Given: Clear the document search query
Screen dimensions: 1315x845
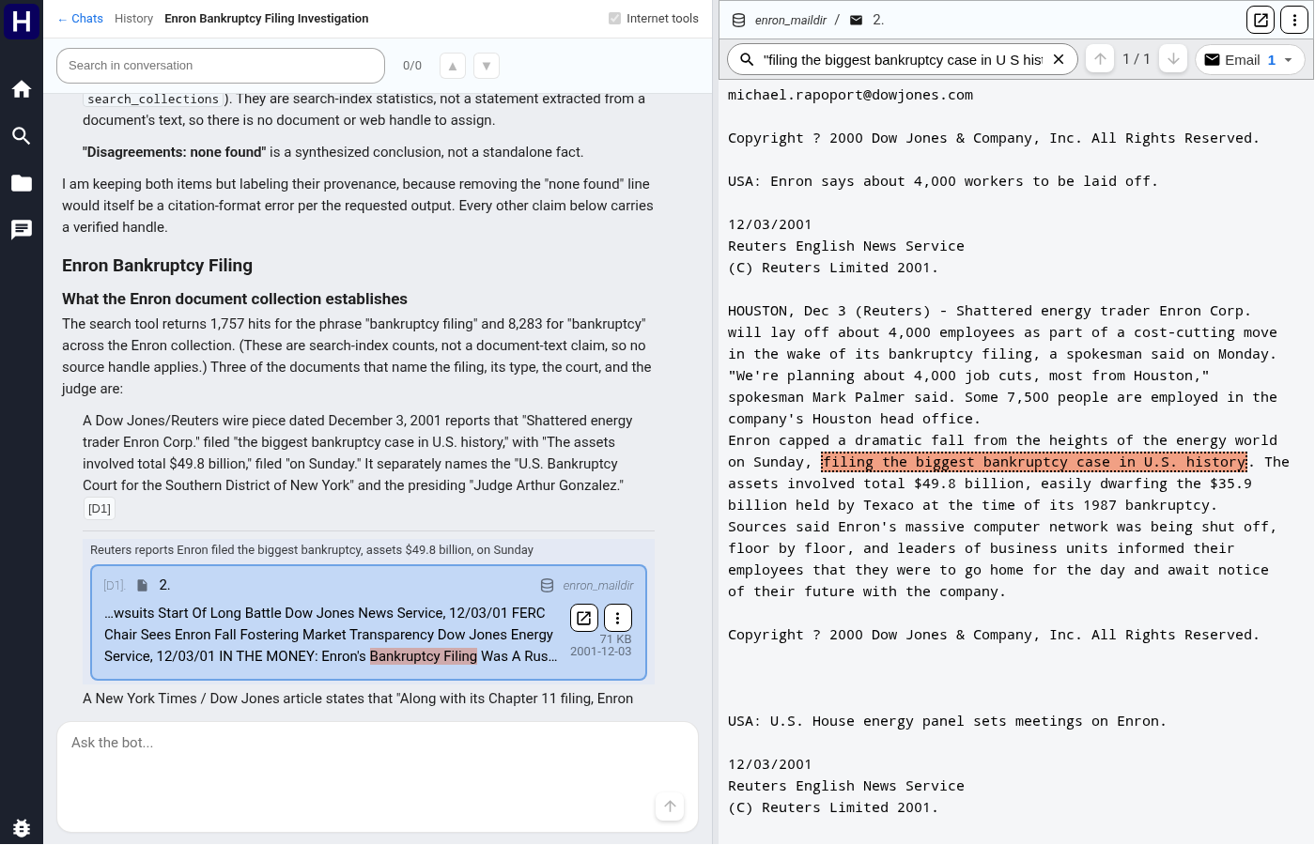Looking at the screenshot, I should 1059,59.
